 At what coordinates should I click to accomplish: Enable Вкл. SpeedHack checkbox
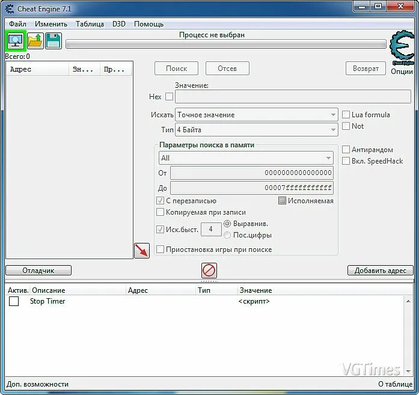tap(346, 161)
